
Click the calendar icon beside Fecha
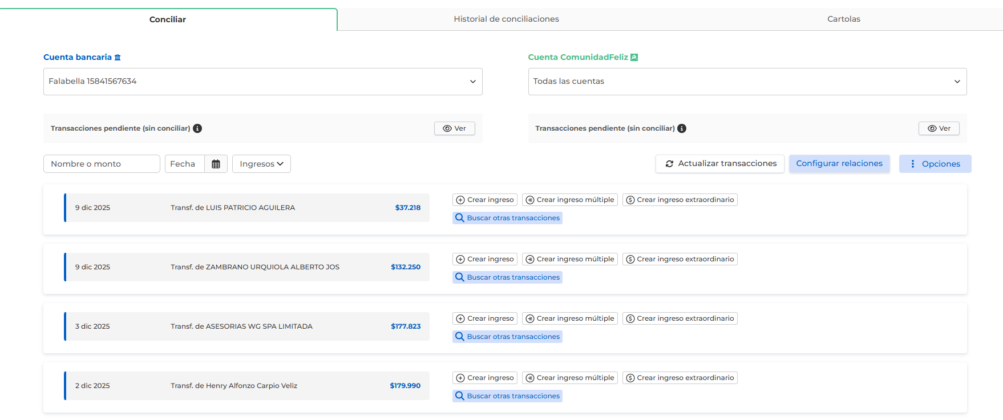(216, 164)
